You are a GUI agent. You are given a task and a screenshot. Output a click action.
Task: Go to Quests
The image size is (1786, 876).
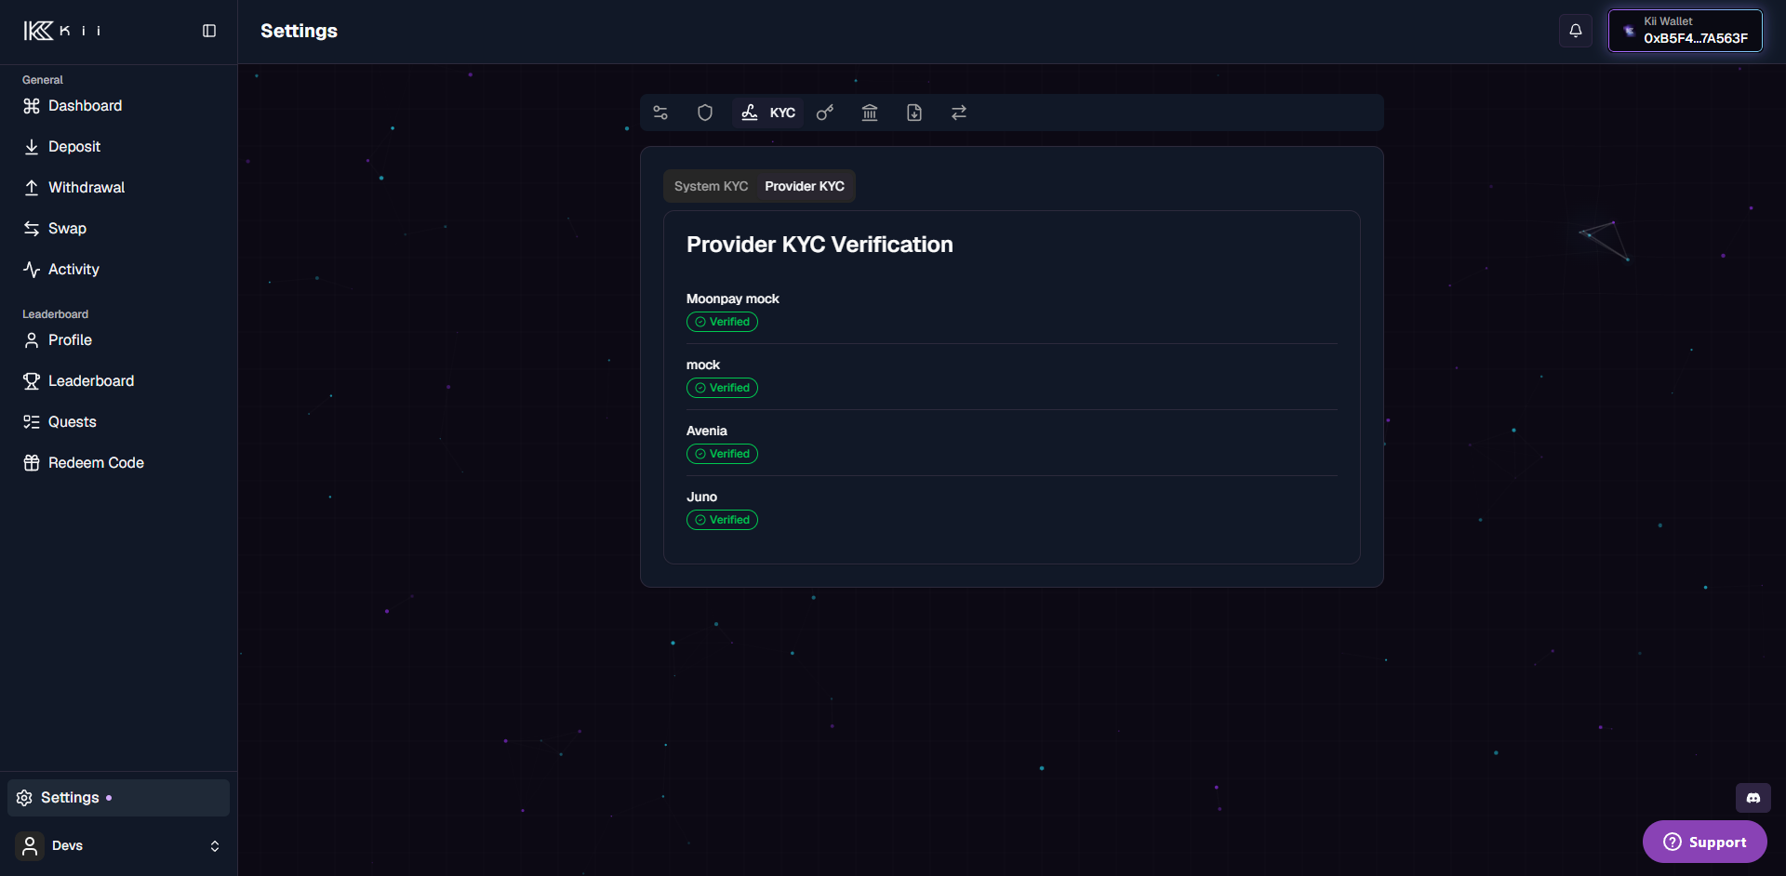(118, 422)
